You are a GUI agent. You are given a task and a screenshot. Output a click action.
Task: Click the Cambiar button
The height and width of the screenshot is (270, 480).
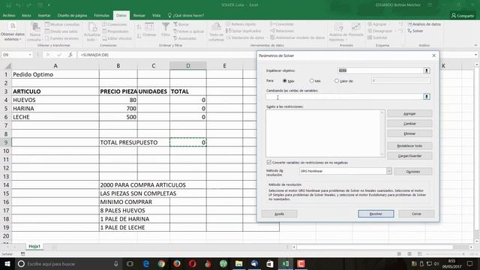[409, 124]
